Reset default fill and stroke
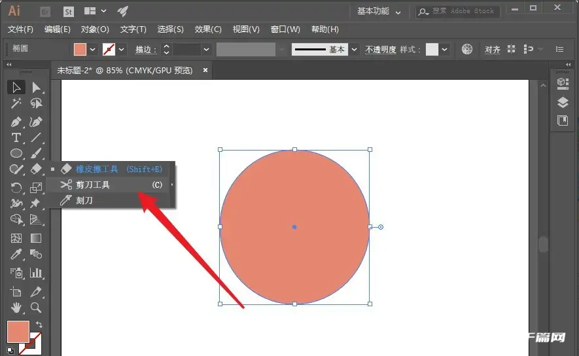579x356 pixels. tap(10, 351)
